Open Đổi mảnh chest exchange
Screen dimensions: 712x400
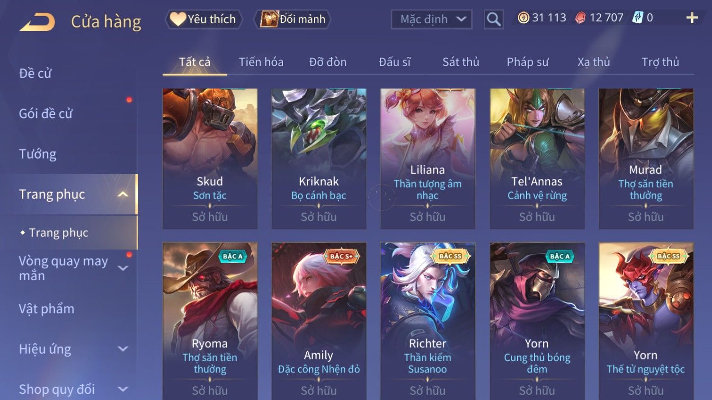[x=293, y=19]
